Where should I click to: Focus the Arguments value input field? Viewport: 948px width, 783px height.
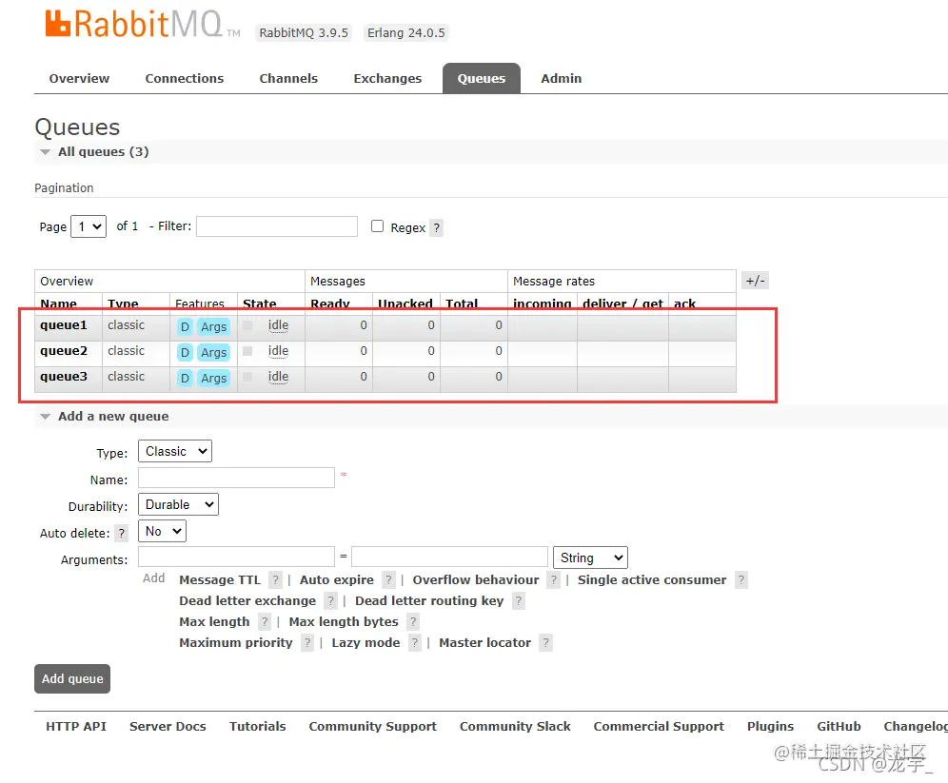coord(450,557)
